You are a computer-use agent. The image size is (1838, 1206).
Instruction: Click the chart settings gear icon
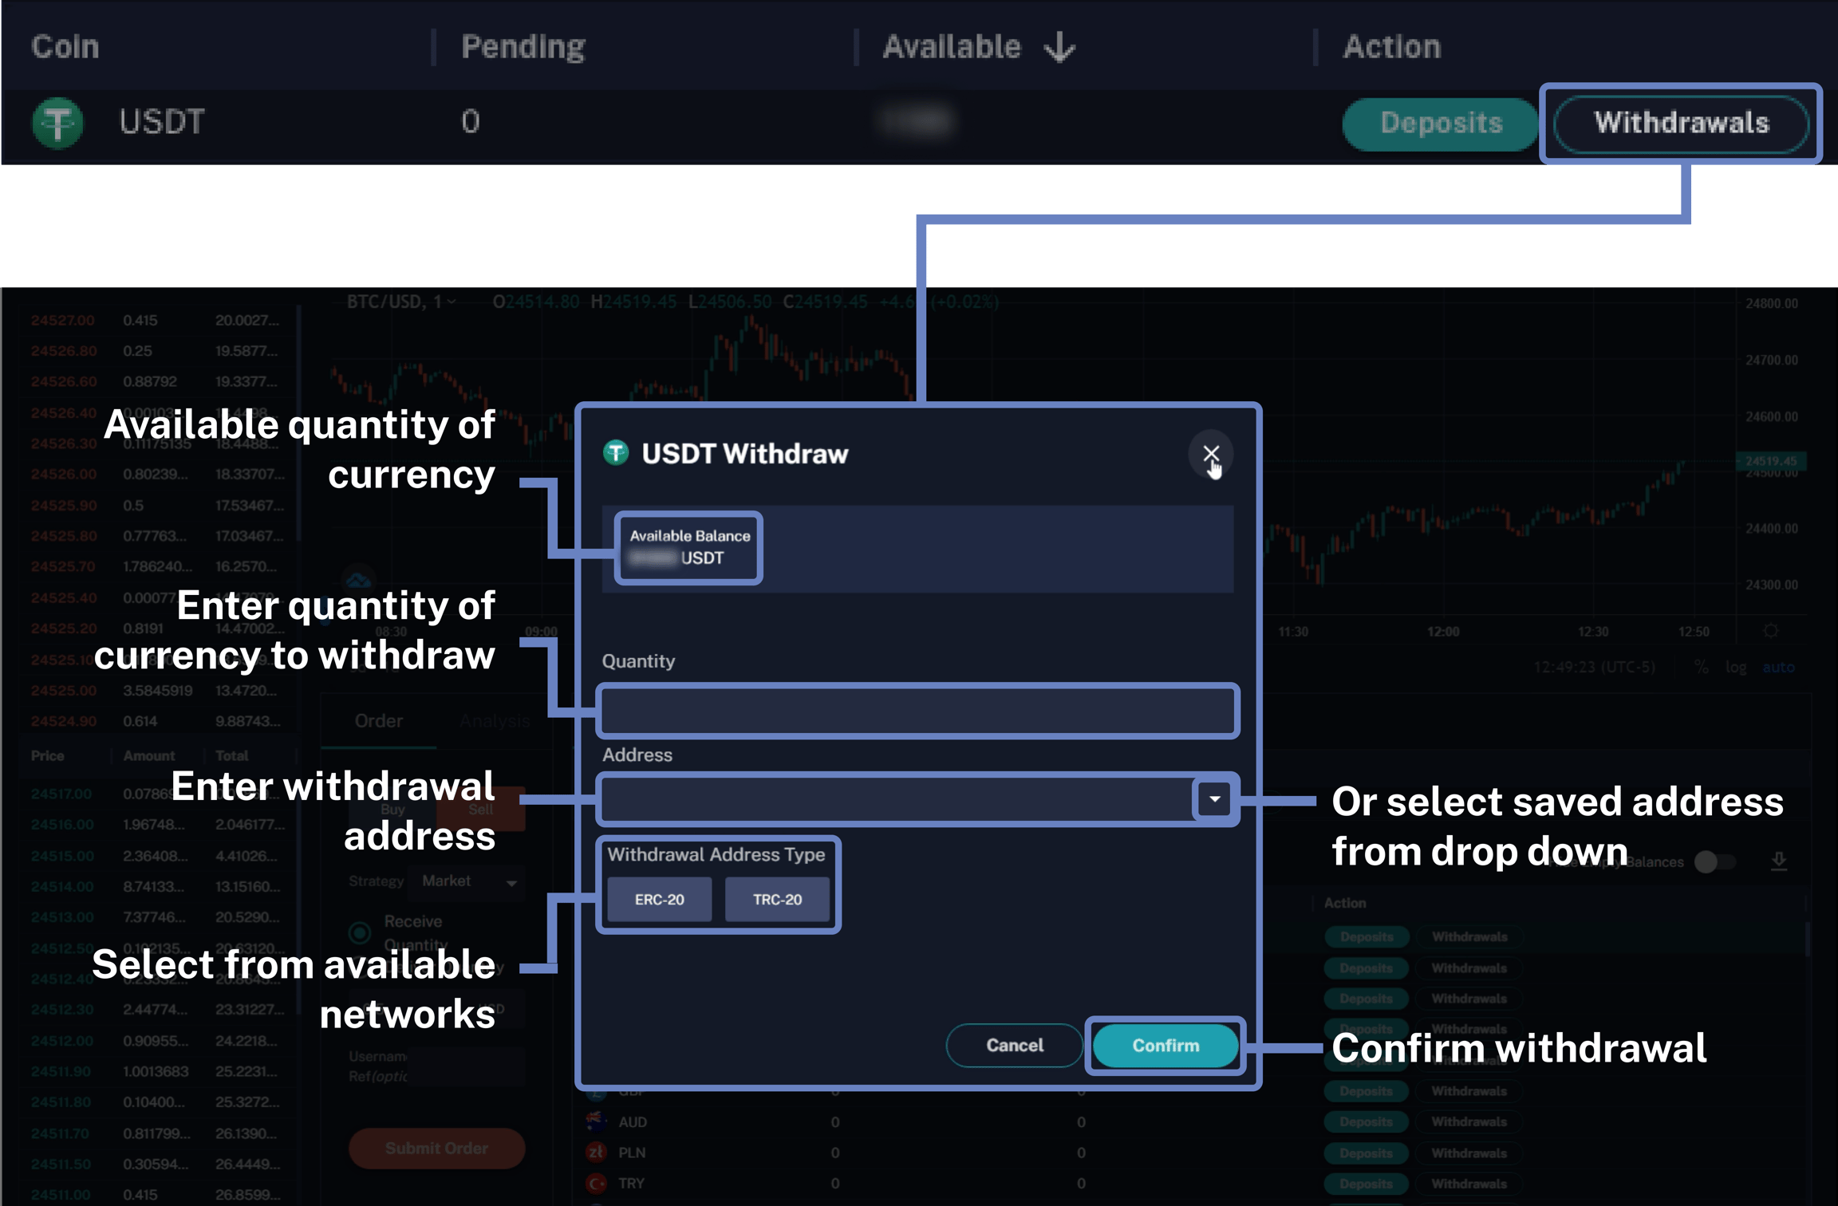[x=1770, y=631]
